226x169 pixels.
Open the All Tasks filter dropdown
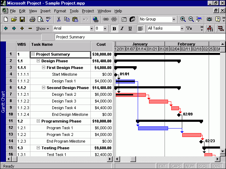pyautogui.click(x=182, y=29)
